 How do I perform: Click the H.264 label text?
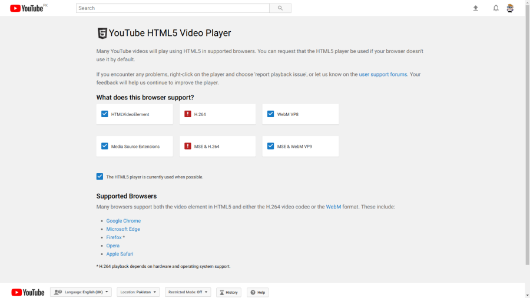point(200,114)
